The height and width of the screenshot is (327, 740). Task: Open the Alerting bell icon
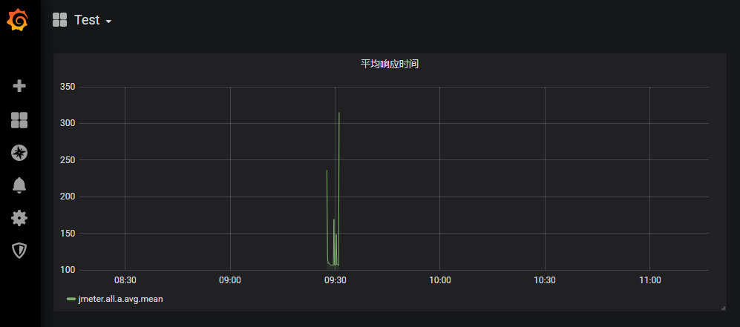coord(19,185)
